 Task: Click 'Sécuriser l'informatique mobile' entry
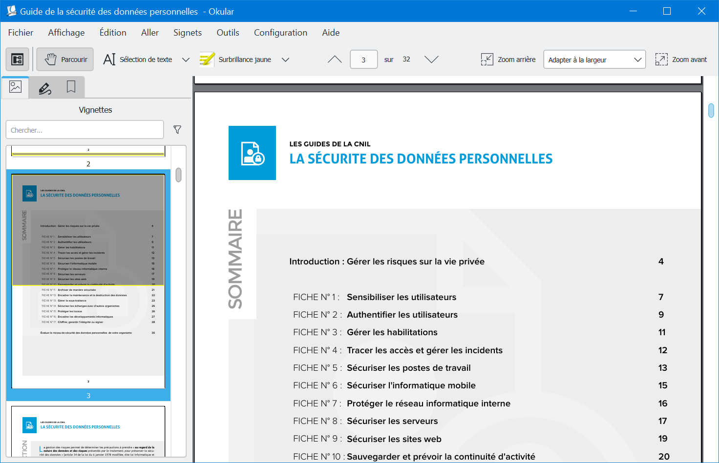pyautogui.click(x=411, y=385)
